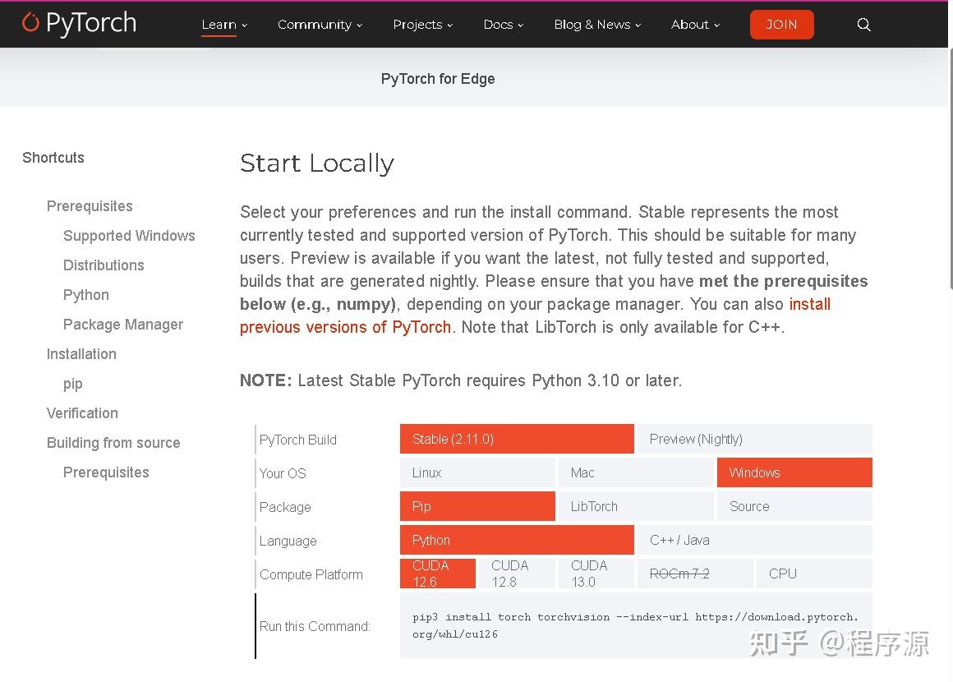Expand the chevron next to Learn
Screen dimensions: 953x682
(x=244, y=25)
